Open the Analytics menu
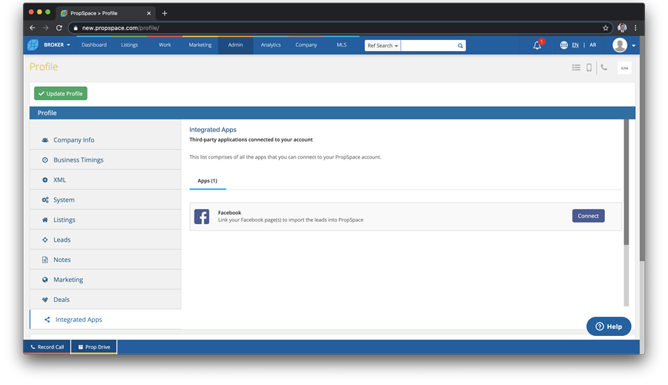 [271, 45]
